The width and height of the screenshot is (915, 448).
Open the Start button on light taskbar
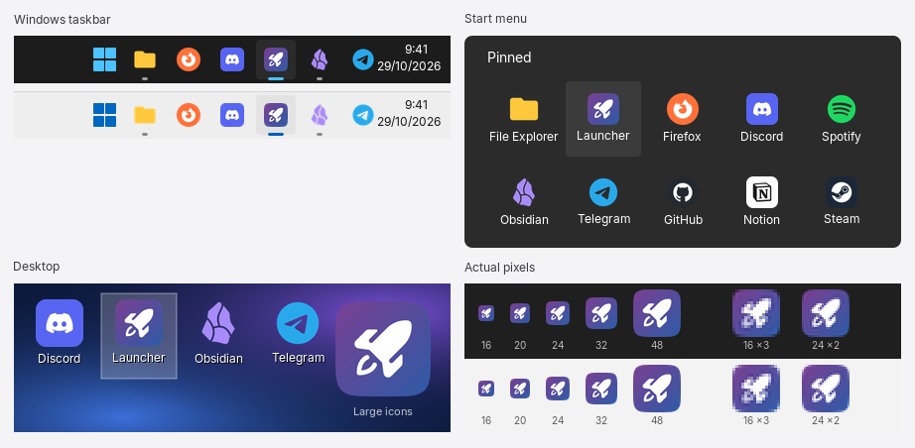coord(104,115)
